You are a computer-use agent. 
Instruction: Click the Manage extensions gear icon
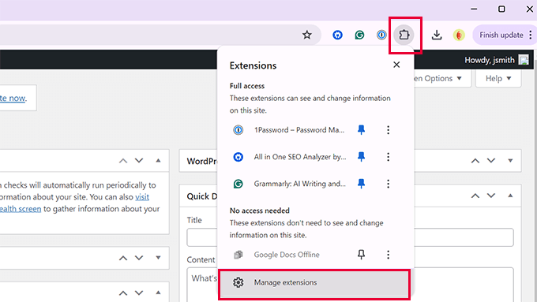pos(238,282)
